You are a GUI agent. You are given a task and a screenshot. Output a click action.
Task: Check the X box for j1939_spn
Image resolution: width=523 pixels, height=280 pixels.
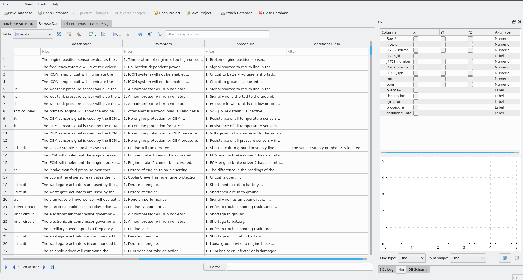coord(416,73)
